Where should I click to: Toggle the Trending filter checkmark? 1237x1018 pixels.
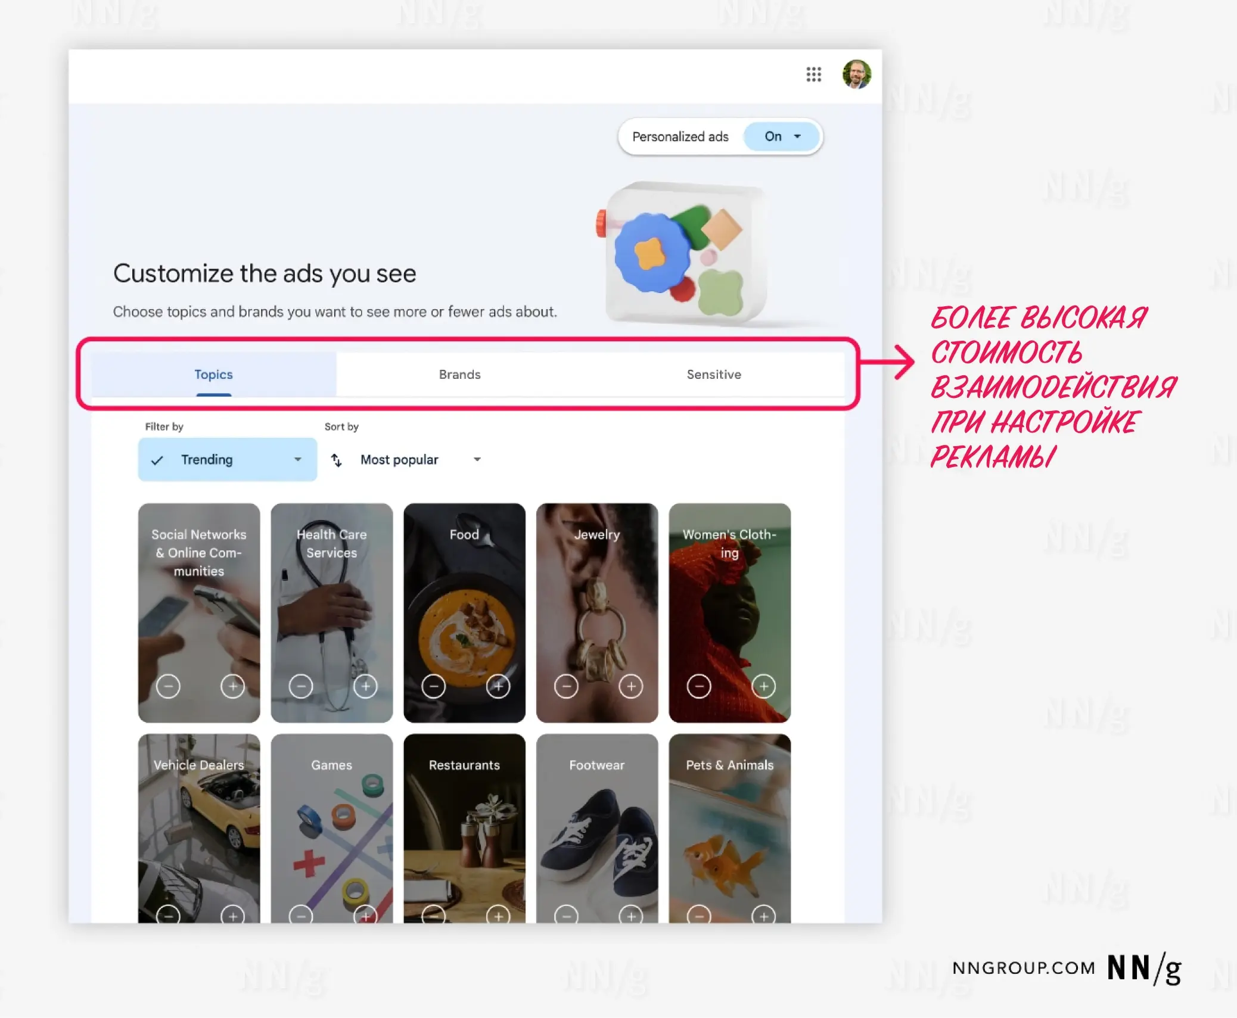tap(157, 460)
